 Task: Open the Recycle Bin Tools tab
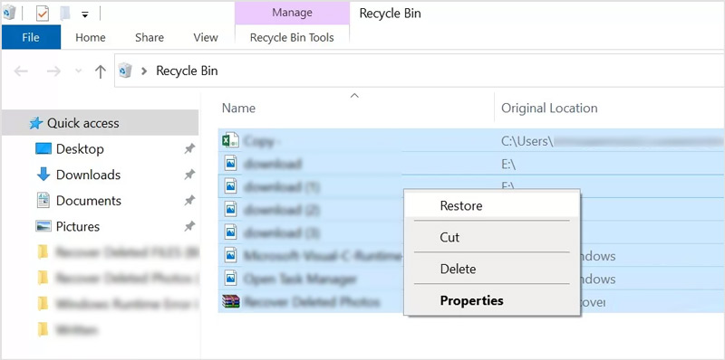[292, 37]
